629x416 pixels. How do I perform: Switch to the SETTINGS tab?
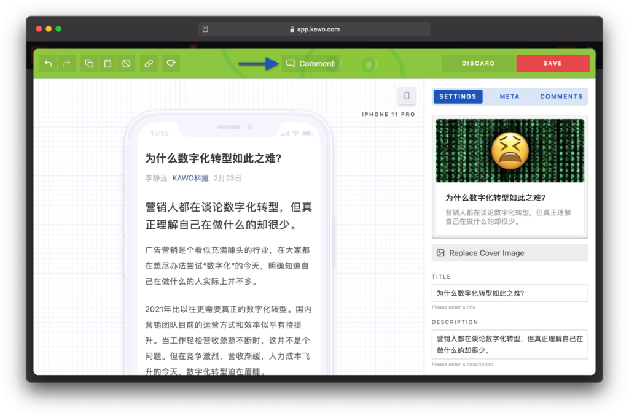pos(458,97)
